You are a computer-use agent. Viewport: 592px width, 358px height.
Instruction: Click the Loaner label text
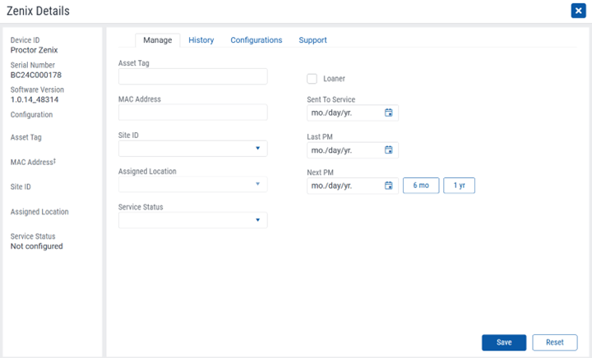334,79
